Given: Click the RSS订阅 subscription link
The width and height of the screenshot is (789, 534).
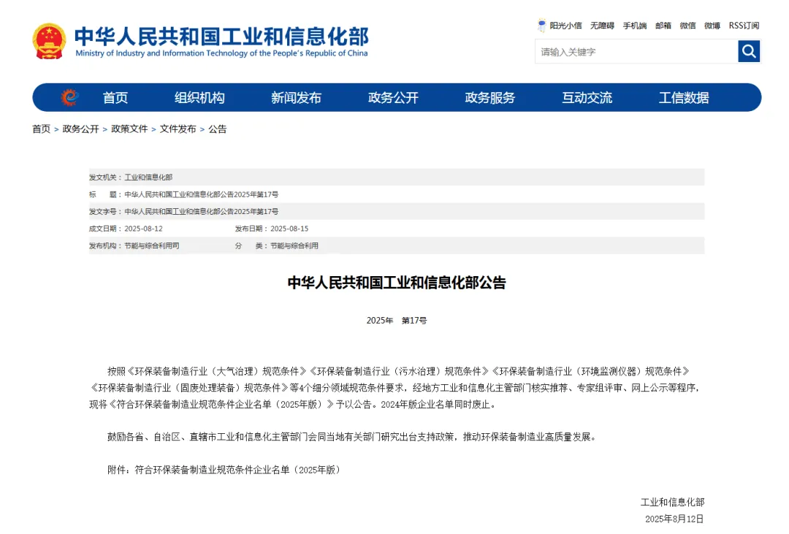Looking at the screenshot, I should [x=744, y=26].
